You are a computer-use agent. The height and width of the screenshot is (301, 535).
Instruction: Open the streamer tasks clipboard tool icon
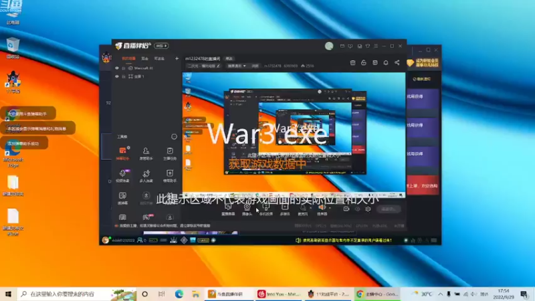pos(170,153)
